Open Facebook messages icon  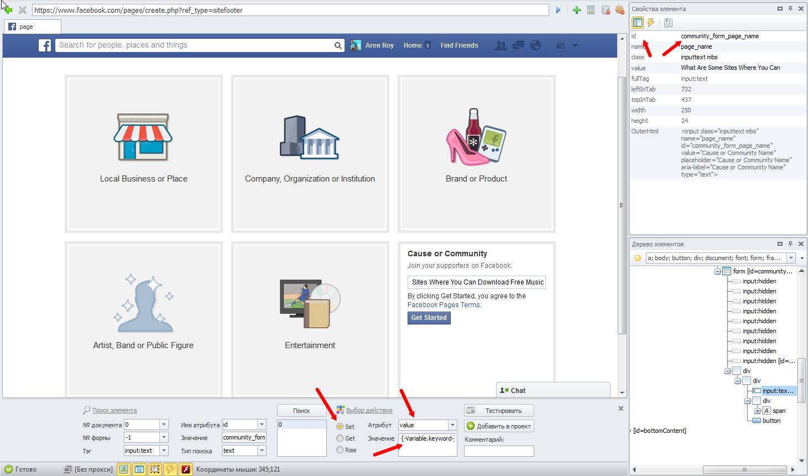[x=518, y=45]
